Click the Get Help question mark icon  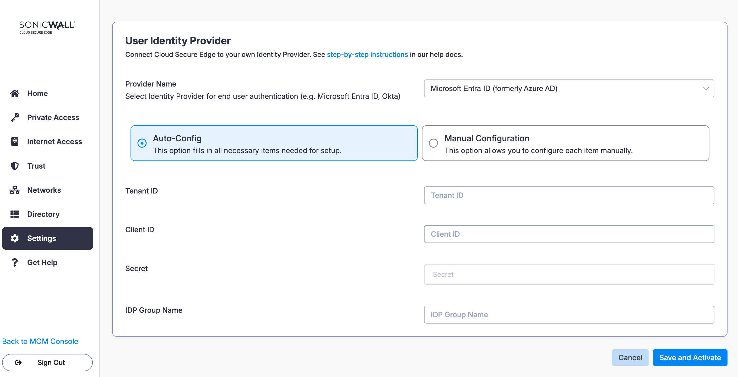click(x=15, y=262)
